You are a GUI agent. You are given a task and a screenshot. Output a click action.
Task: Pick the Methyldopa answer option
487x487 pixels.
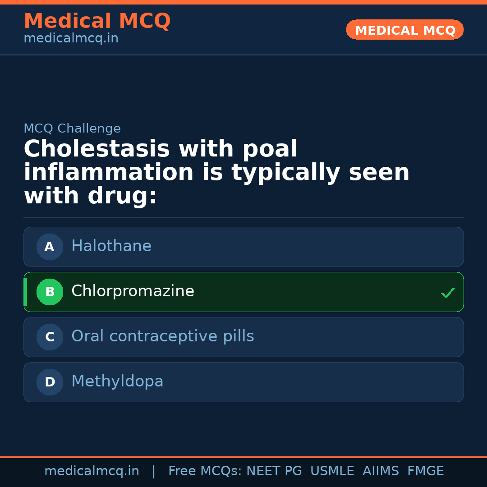pyautogui.click(x=243, y=382)
